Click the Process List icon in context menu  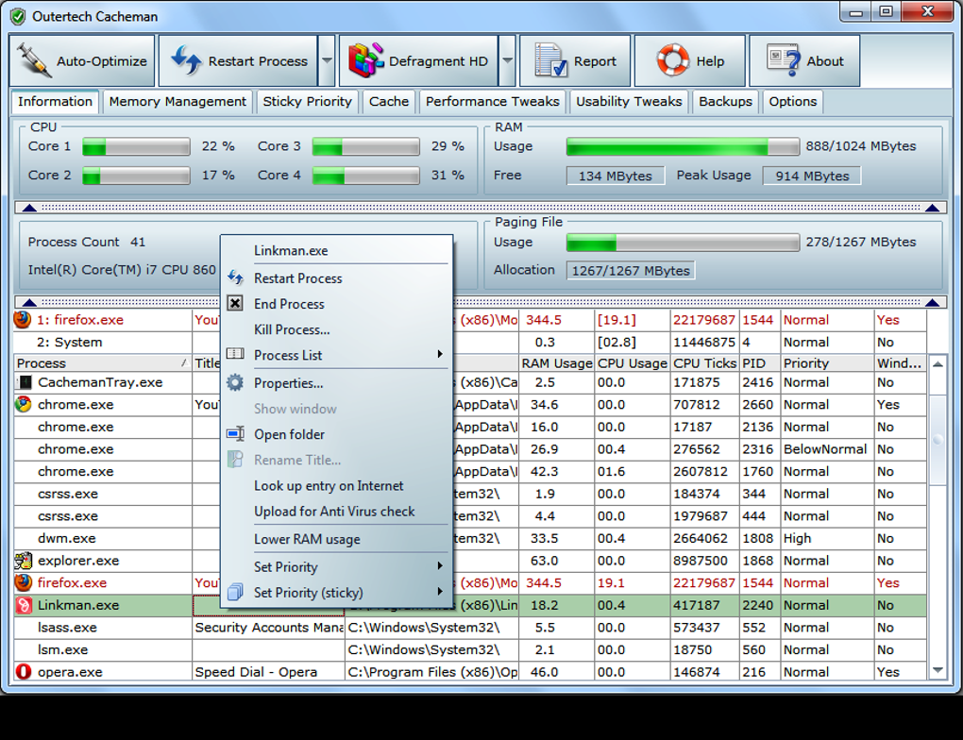pyautogui.click(x=235, y=354)
